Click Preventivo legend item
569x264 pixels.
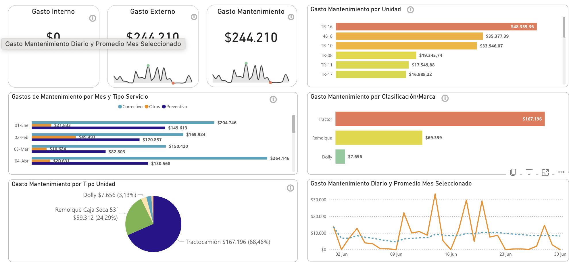pos(174,107)
